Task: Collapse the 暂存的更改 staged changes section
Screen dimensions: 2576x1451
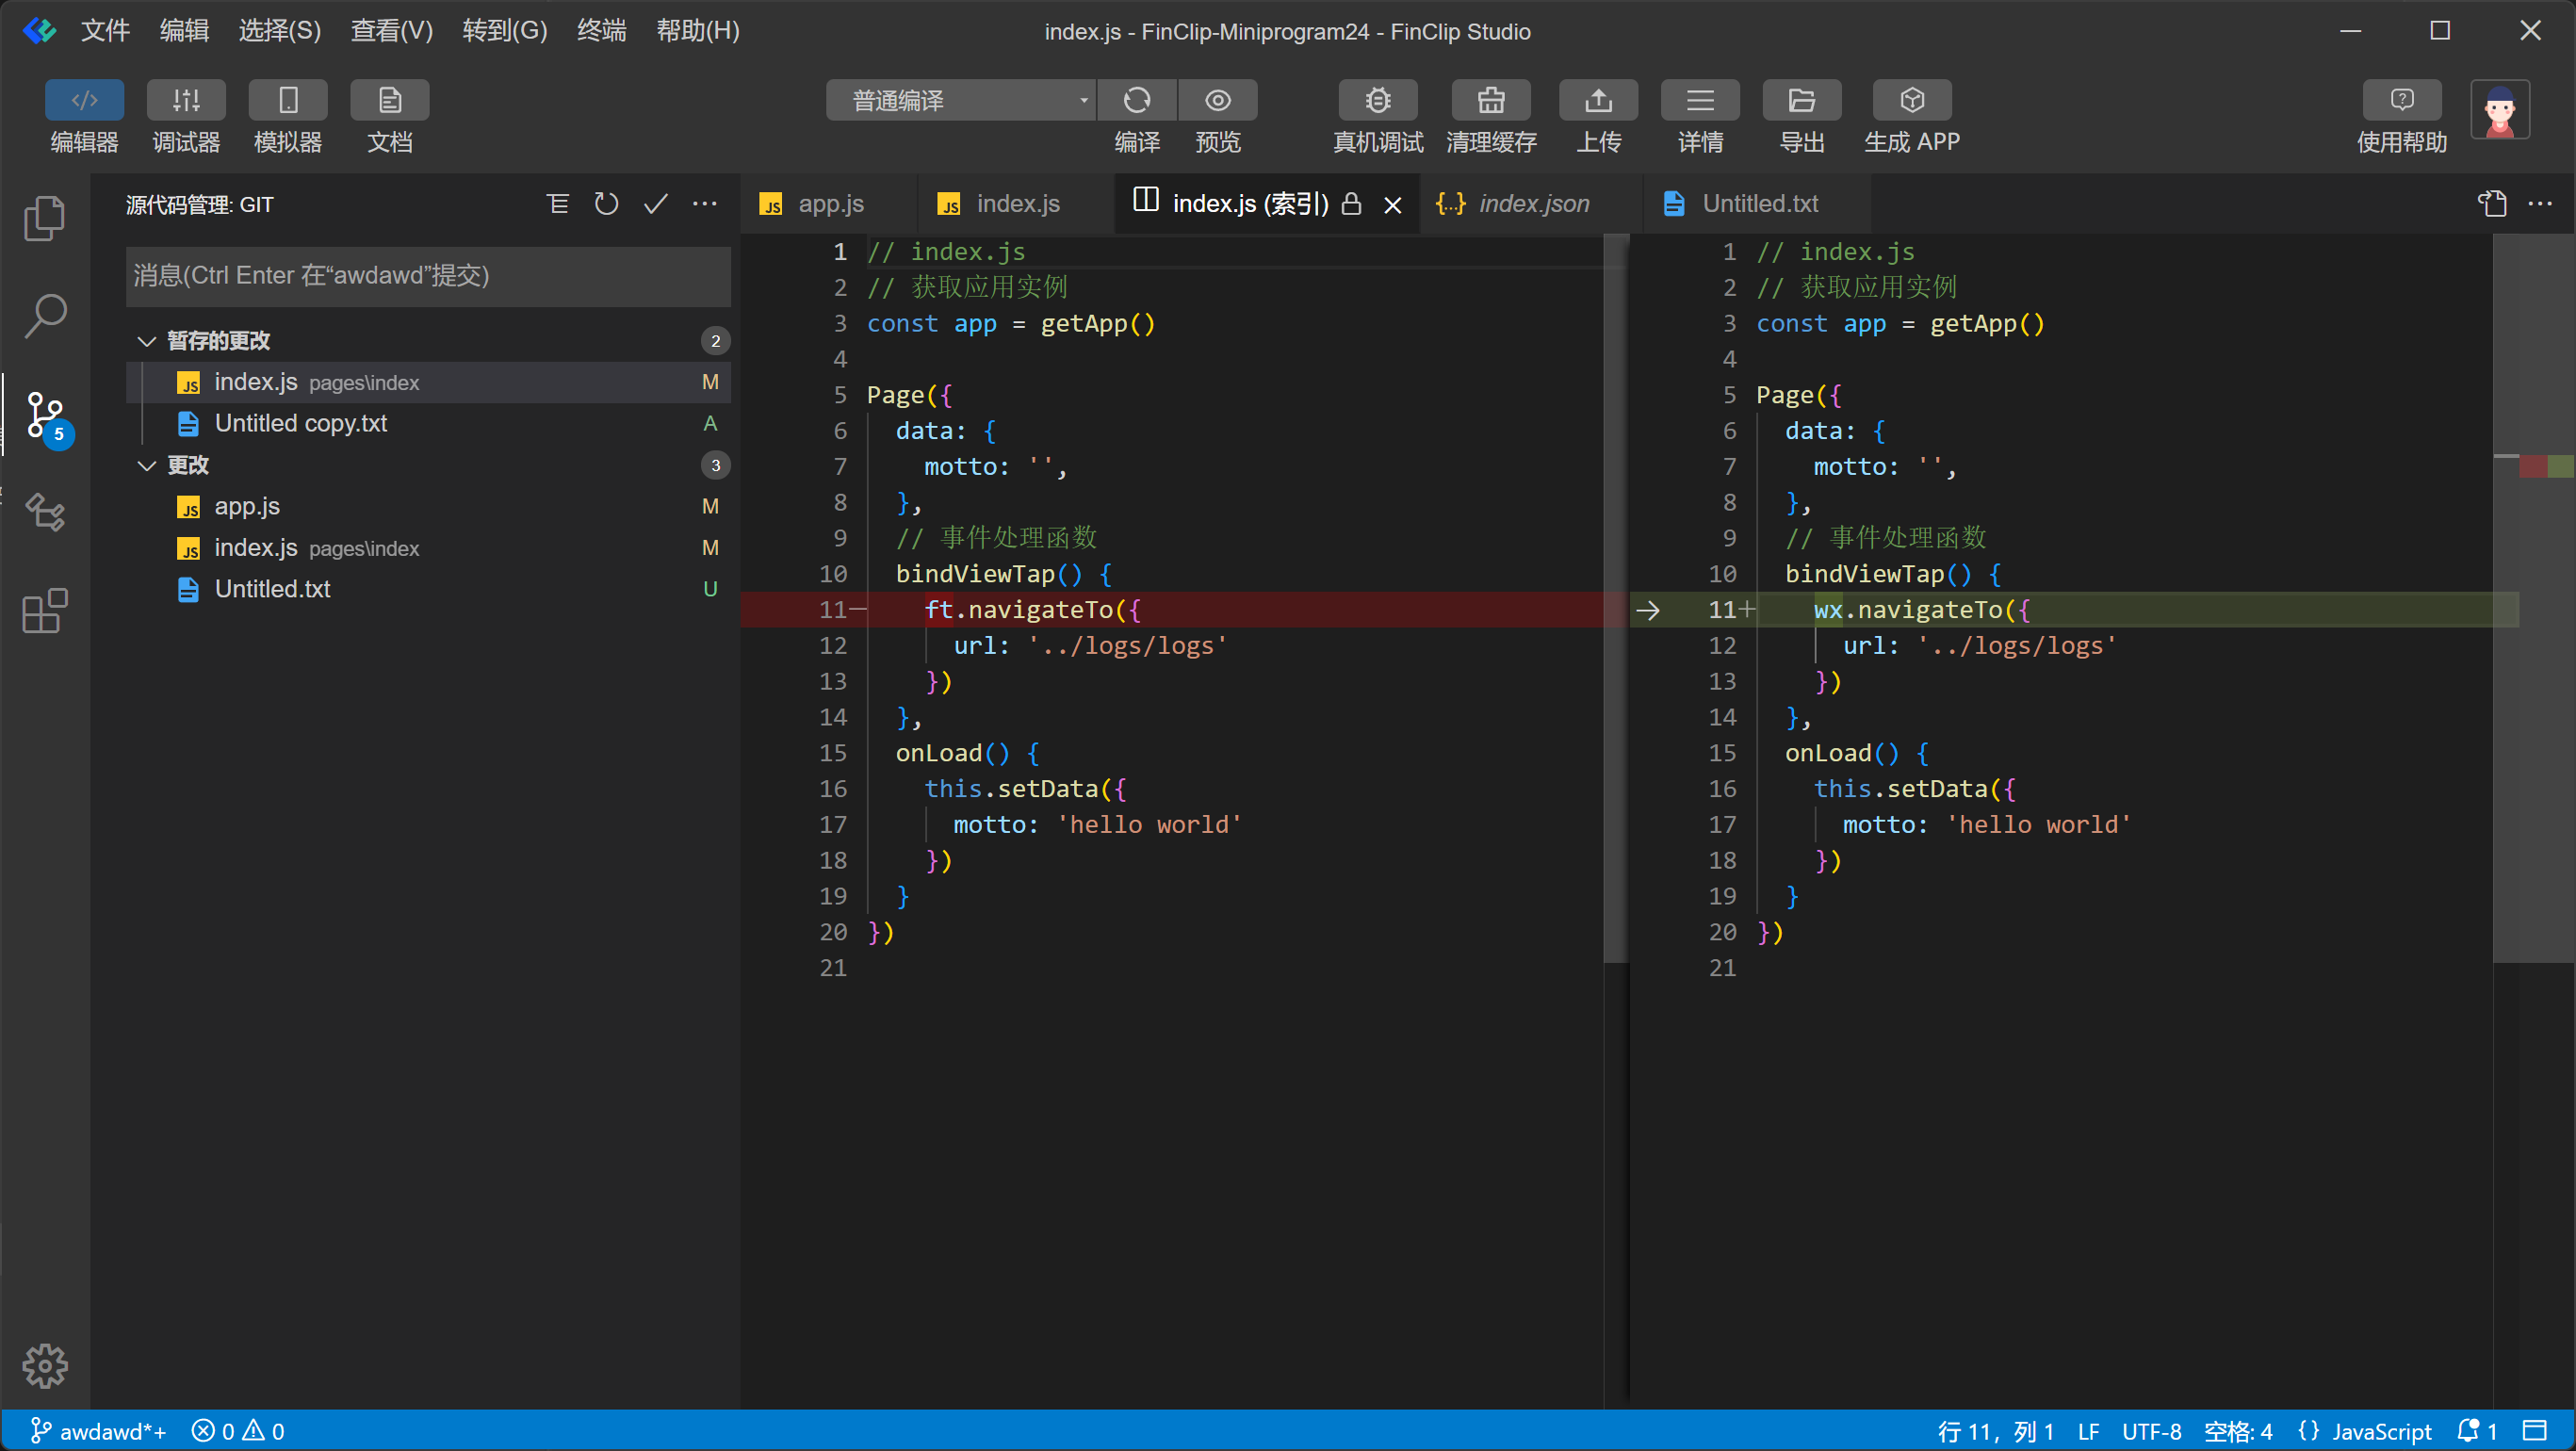Action: pyautogui.click(x=147, y=341)
